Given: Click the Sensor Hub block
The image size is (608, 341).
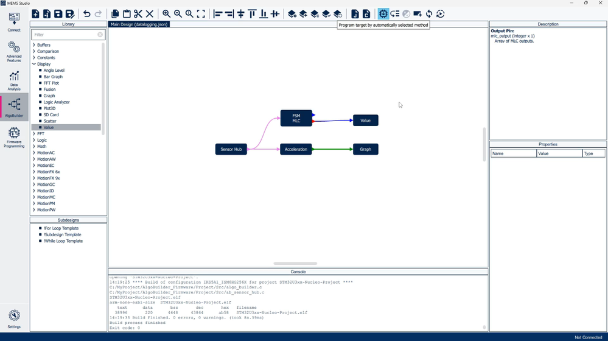Looking at the screenshot, I should 231,149.
